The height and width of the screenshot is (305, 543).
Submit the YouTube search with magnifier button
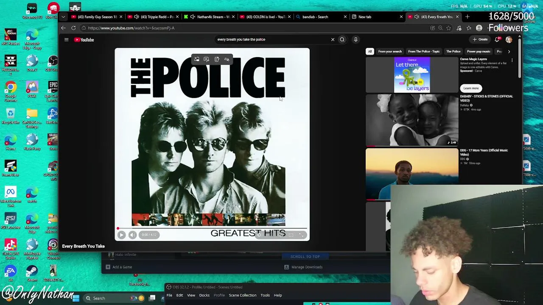(x=342, y=39)
